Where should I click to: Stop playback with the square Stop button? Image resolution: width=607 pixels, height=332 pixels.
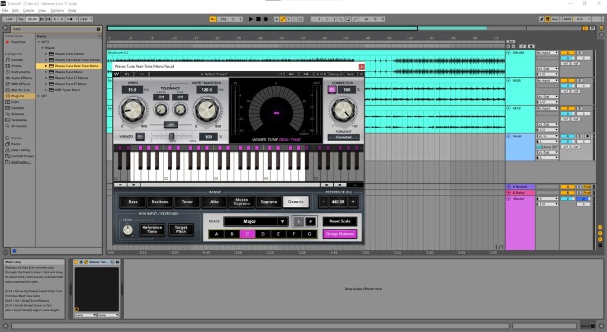pos(258,19)
